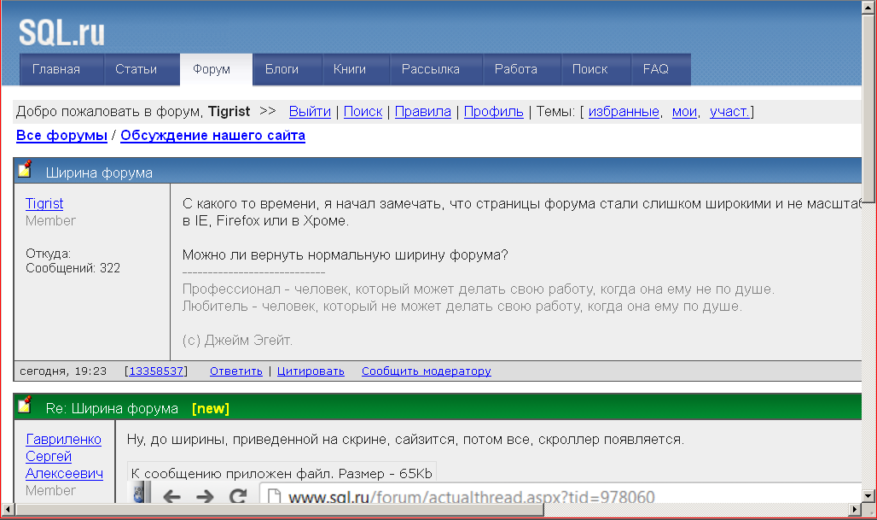The width and height of the screenshot is (877, 520).
Task: Click "Можно ли вернуть нормальную ширину форума?" text
Action: pyautogui.click(x=346, y=255)
